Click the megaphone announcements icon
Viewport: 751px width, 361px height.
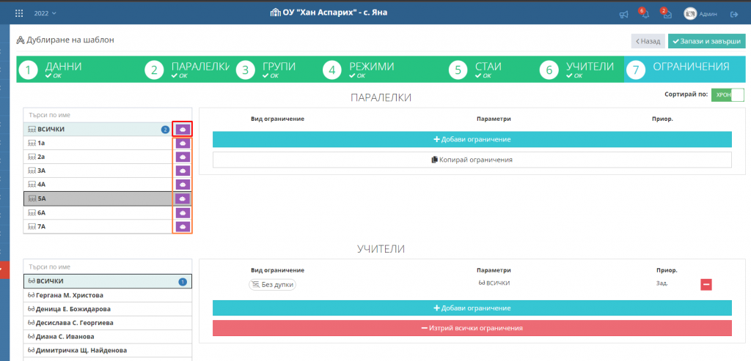point(623,14)
